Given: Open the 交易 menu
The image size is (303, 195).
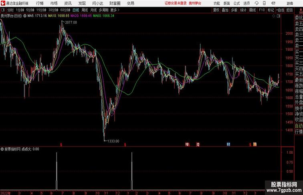Looking at the screenshot, I should 130,3.
